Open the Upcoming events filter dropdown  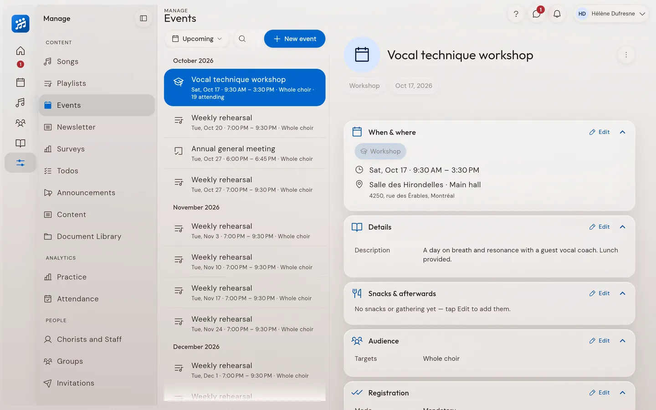197,39
